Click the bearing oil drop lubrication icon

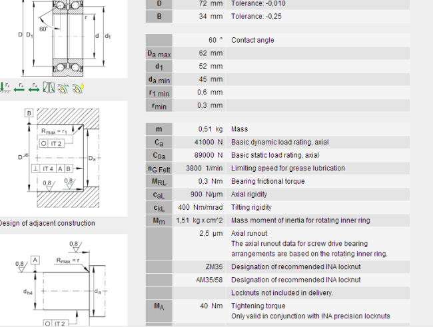pos(77,87)
